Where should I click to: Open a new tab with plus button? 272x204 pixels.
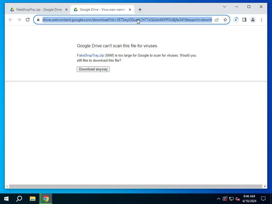[x=140, y=10]
